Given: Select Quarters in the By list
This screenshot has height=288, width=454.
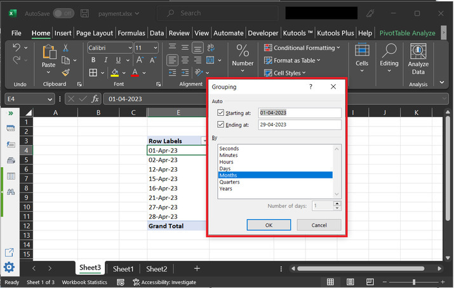Looking at the screenshot, I should pos(229,182).
